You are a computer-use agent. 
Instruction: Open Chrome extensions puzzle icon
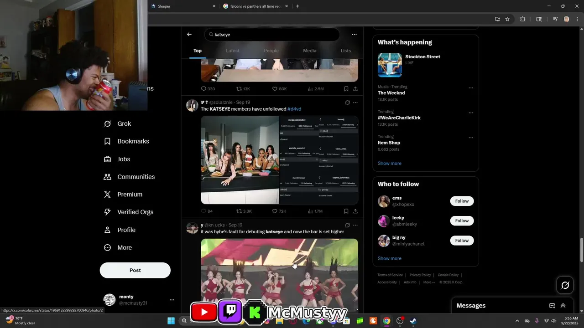click(x=523, y=19)
